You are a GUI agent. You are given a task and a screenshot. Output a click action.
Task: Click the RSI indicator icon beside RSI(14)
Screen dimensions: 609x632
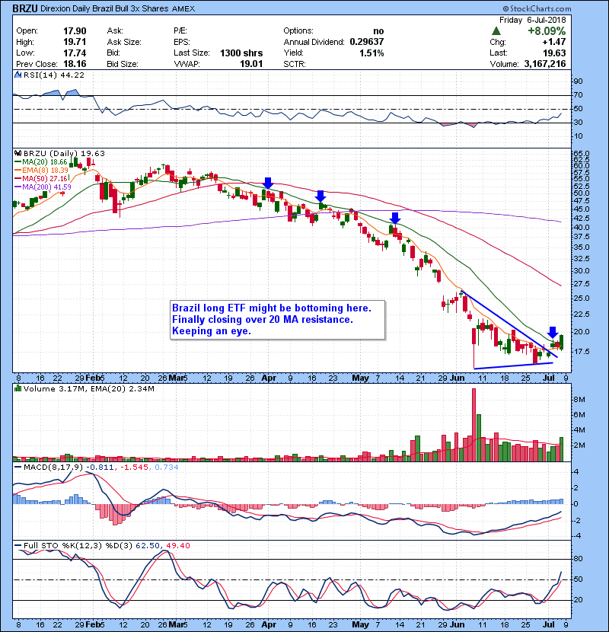click(18, 75)
